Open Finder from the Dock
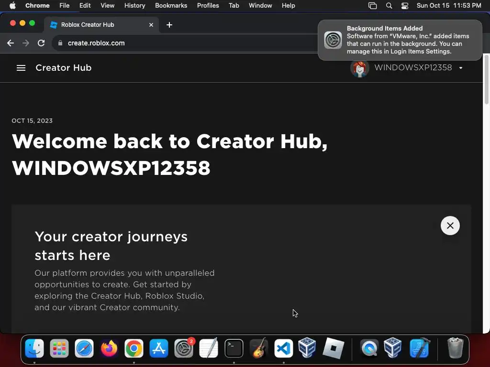 [34, 348]
